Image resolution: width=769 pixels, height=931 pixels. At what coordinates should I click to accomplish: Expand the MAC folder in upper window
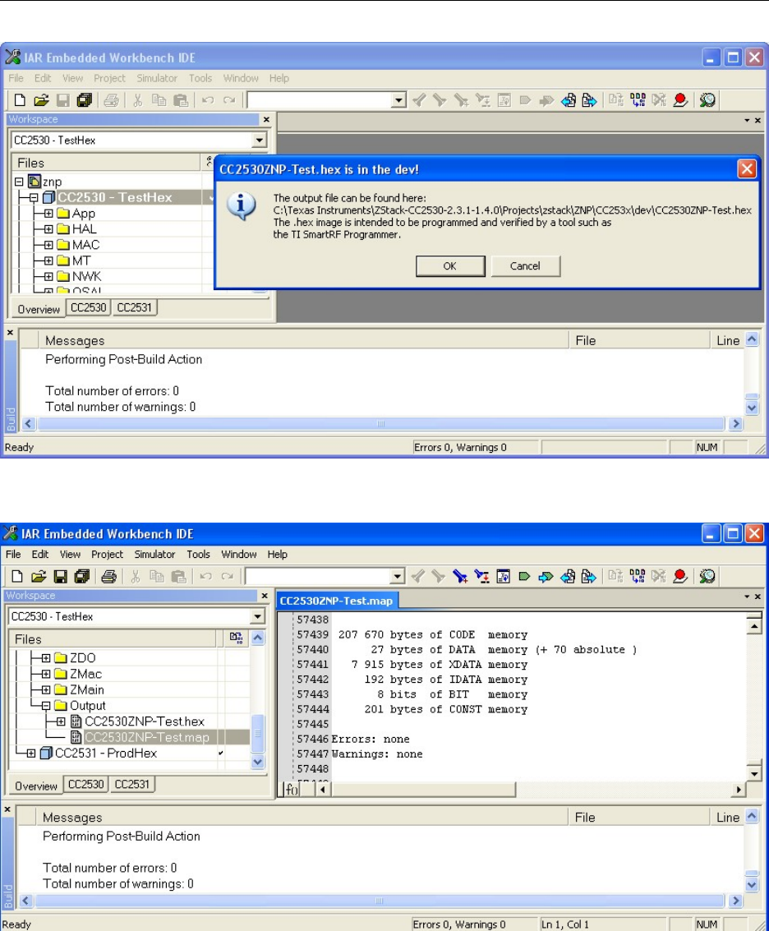point(48,245)
